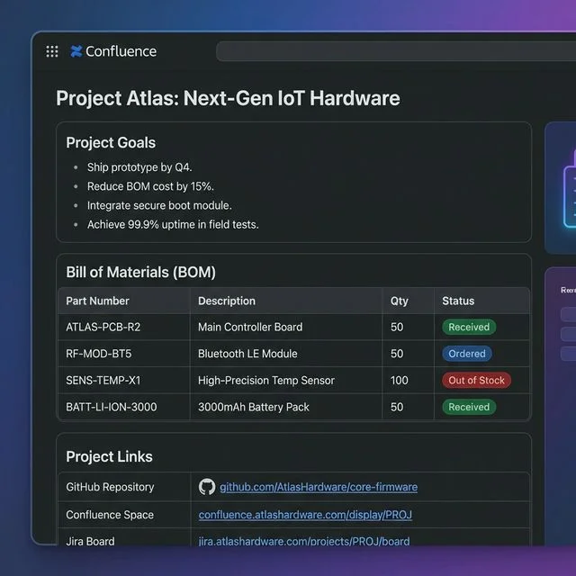
Task: Open github.com/AtlasHardware/core-firmware link
Action: coord(319,487)
